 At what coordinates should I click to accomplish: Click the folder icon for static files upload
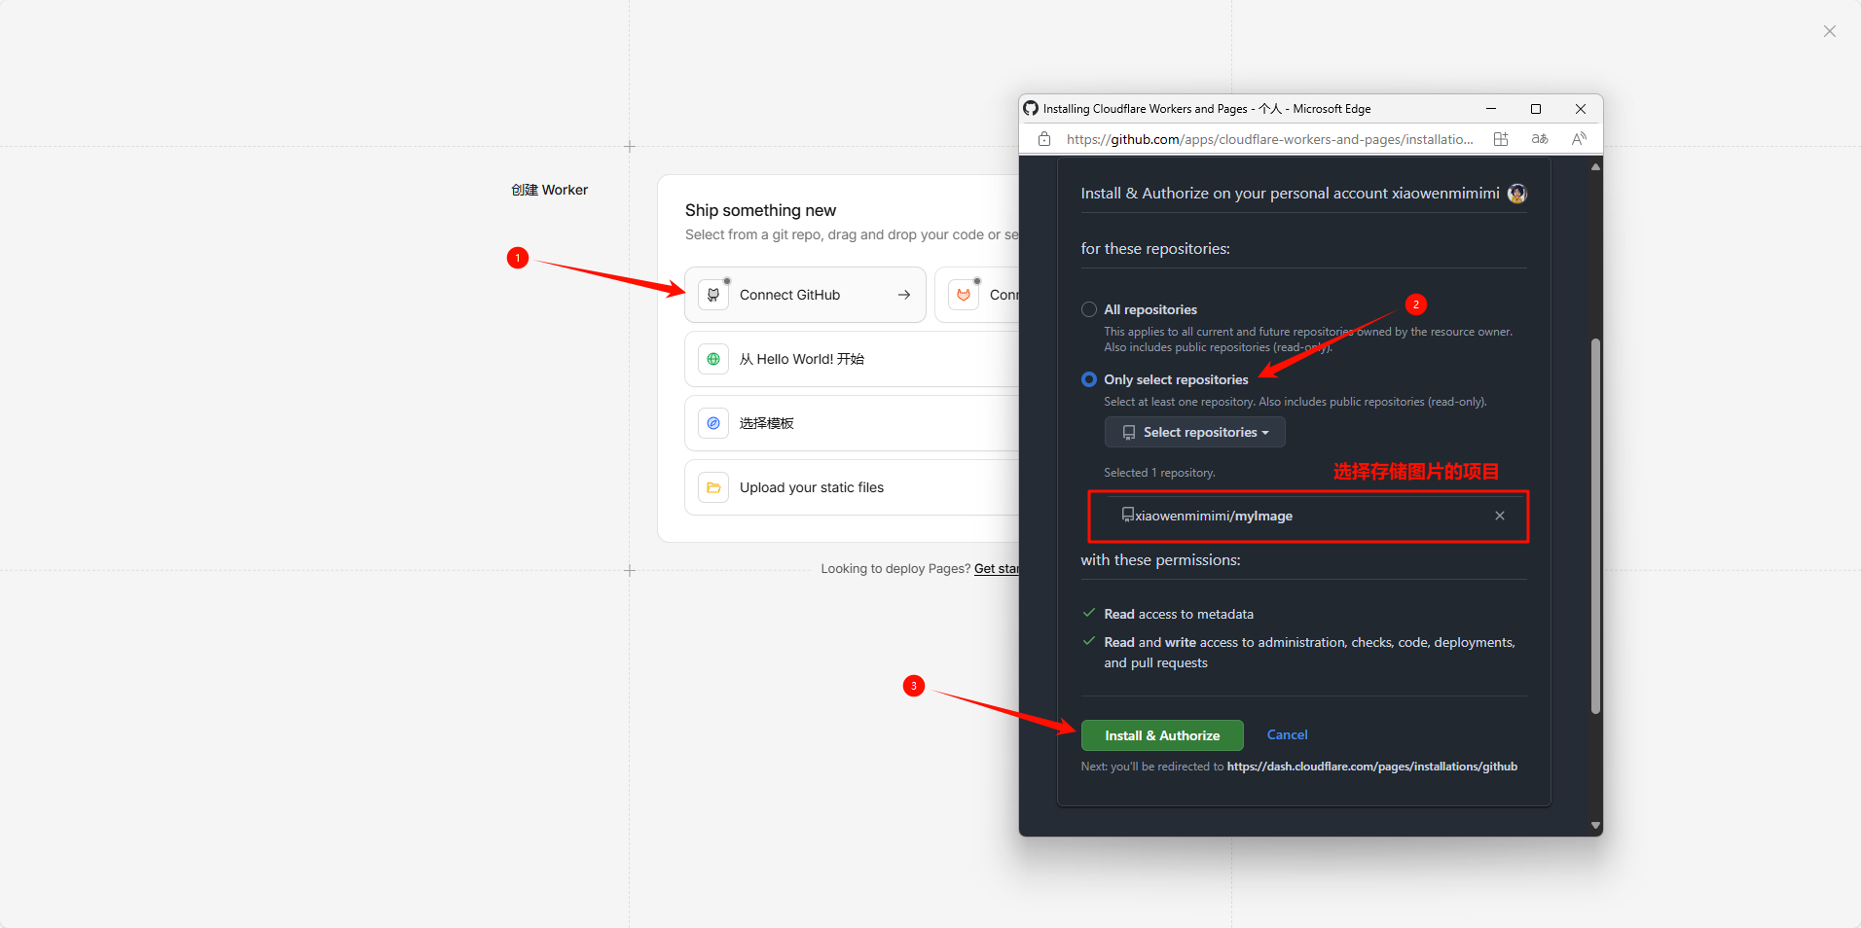click(713, 487)
